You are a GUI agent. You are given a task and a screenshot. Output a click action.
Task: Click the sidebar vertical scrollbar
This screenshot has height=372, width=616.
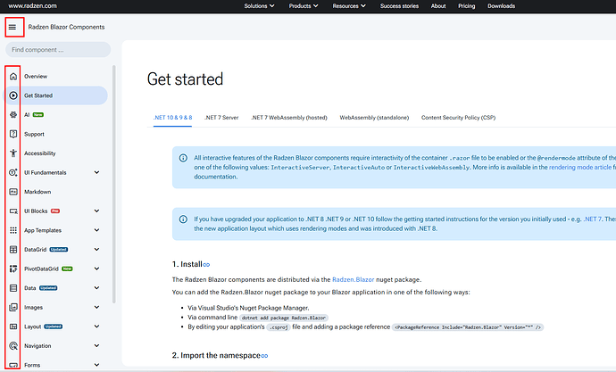point(113,178)
